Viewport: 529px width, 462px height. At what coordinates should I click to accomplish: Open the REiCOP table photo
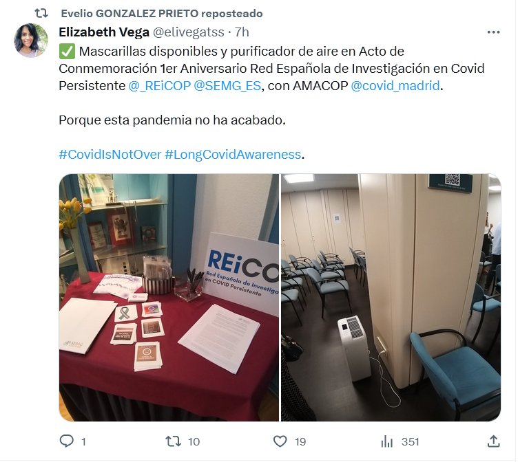[x=169, y=297]
